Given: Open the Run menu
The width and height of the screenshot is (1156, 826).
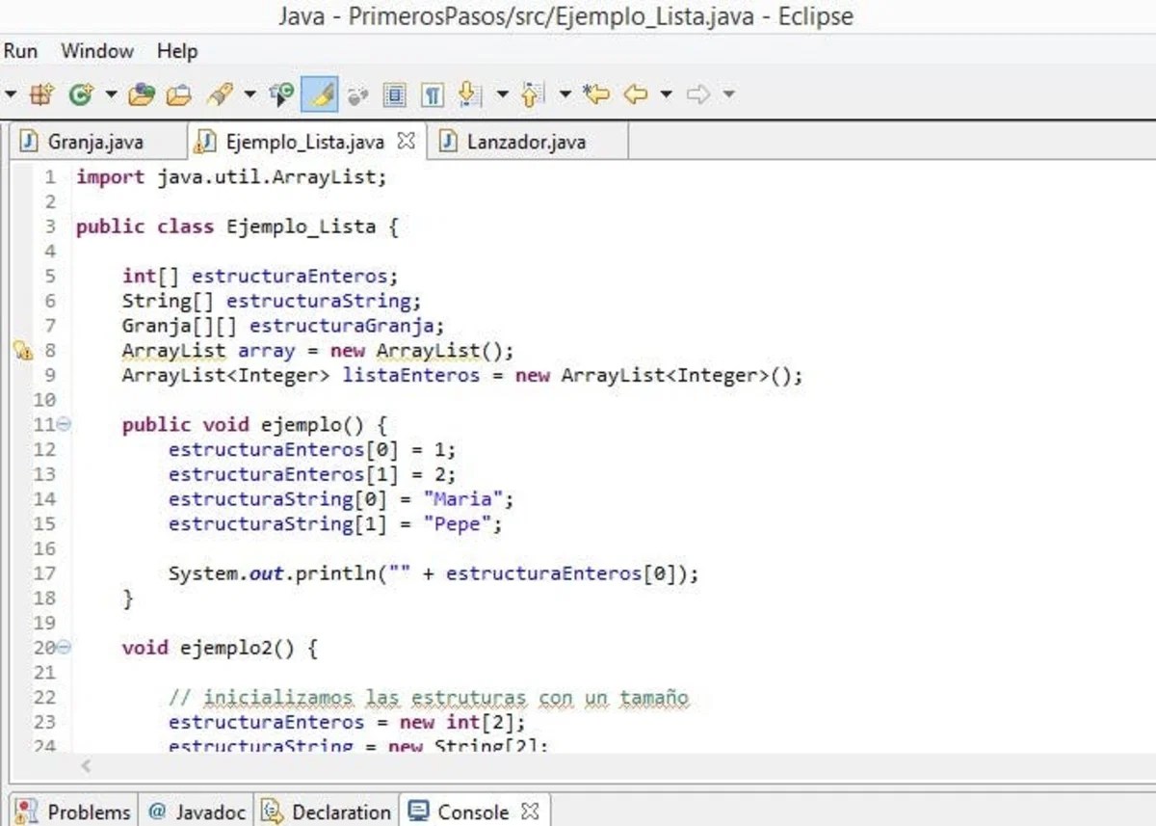Looking at the screenshot, I should pyautogui.click(x=19, y=51).
